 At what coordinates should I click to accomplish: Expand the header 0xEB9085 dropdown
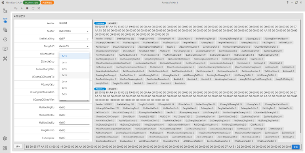74,31
